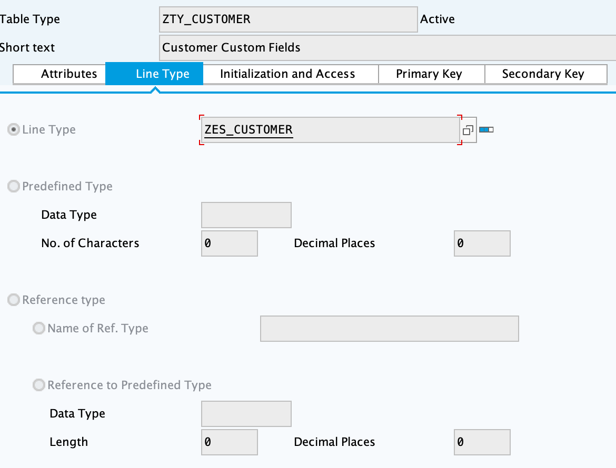Click the blue structure icon beside ZES_CUSTOMER
Viewport: 616px width, 468px height.
click(486, 129)
